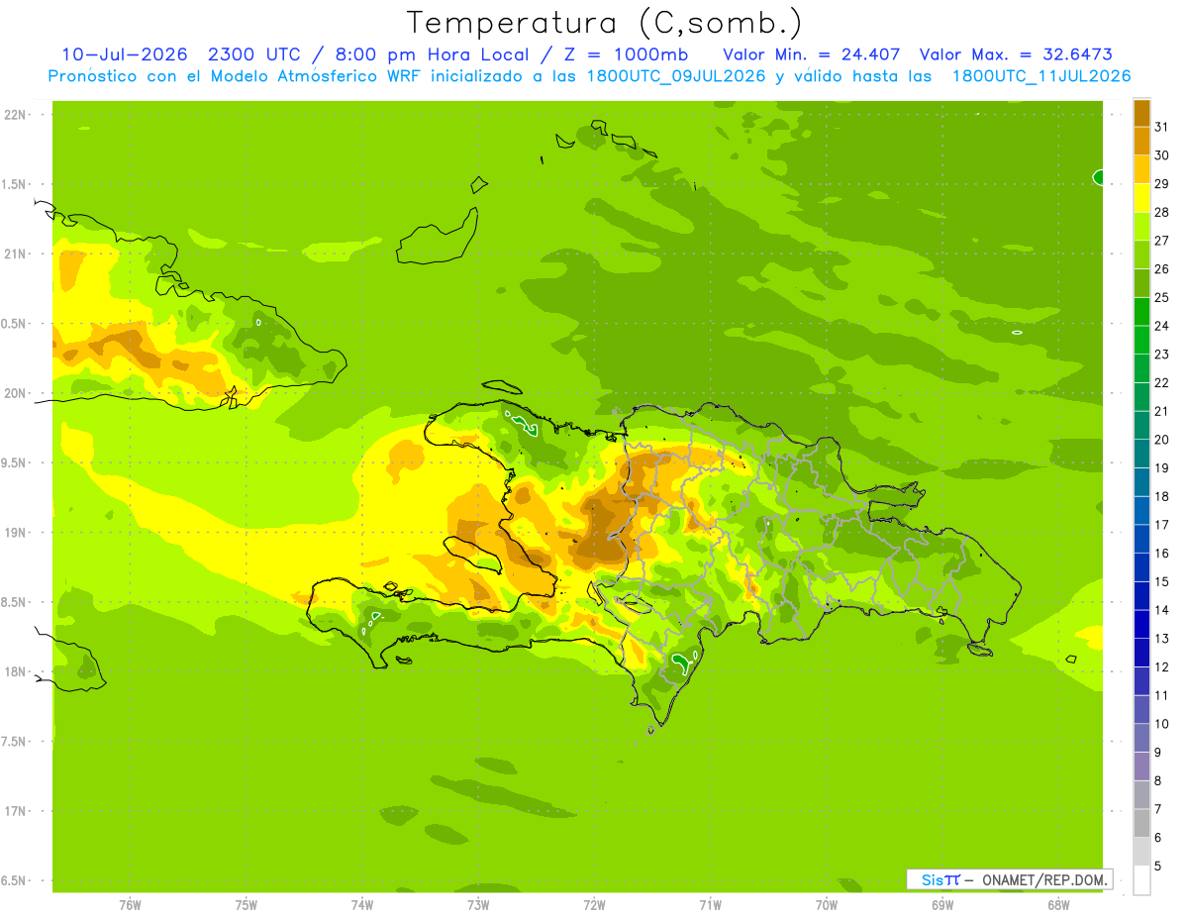Click the gray colorbar segment between 6 and 7
The width and height of the screenshot is (1188, 918).
pyautogui.click(x=1142, y=823)
